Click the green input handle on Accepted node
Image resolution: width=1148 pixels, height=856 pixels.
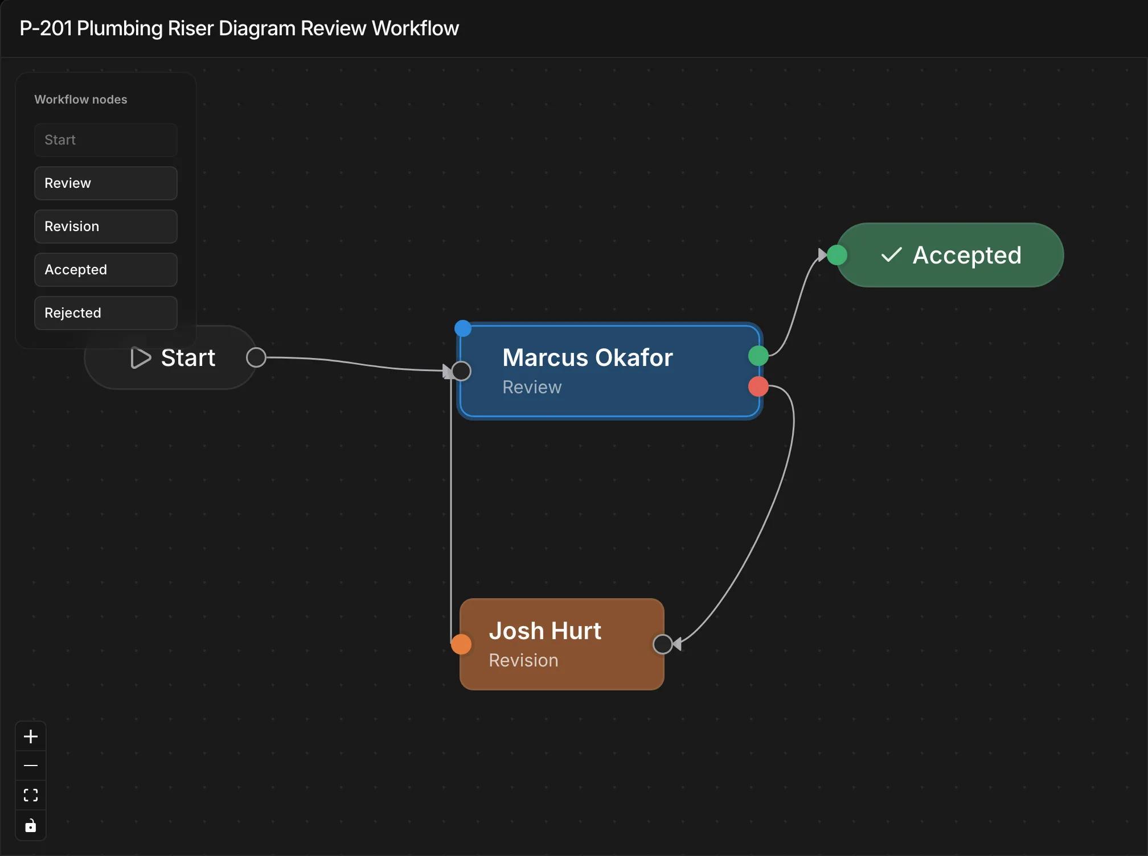(x=837, y=255)
